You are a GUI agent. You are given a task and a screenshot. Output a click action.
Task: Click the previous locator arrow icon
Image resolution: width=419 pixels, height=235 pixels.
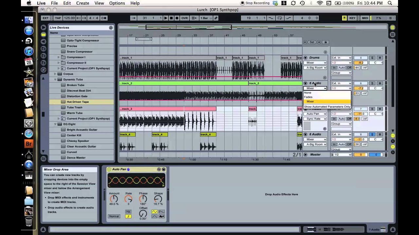pos(305,42)
